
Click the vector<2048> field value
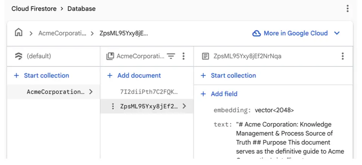click(x=274, y=110)
